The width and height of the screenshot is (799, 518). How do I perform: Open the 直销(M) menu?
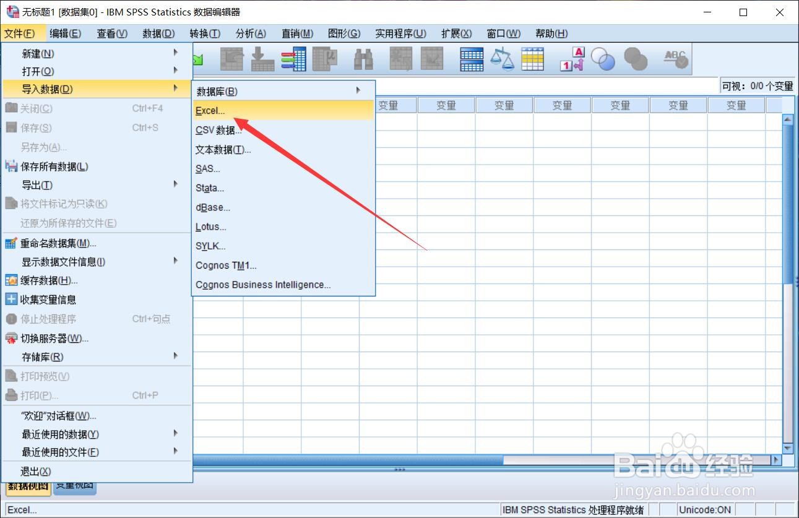[297, 33]
